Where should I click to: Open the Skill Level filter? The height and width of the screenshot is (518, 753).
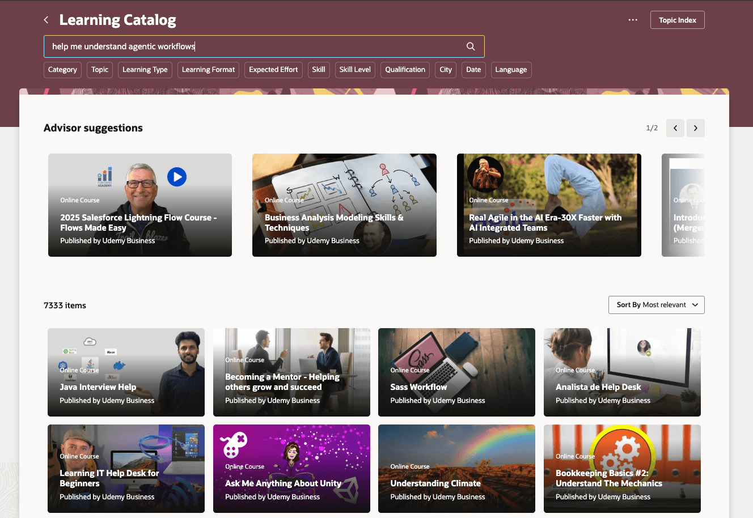(354, 70)
